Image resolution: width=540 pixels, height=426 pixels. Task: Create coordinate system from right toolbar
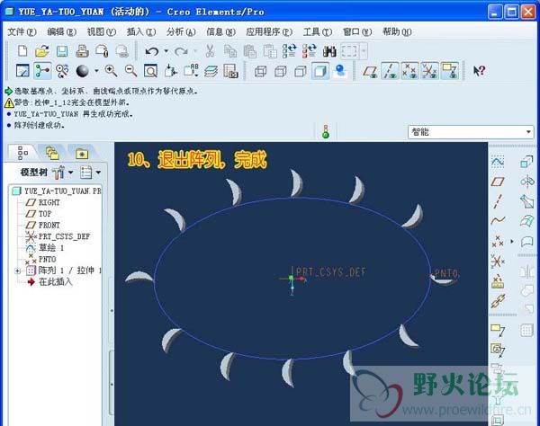pyautogui.click(x=497, y=262)
